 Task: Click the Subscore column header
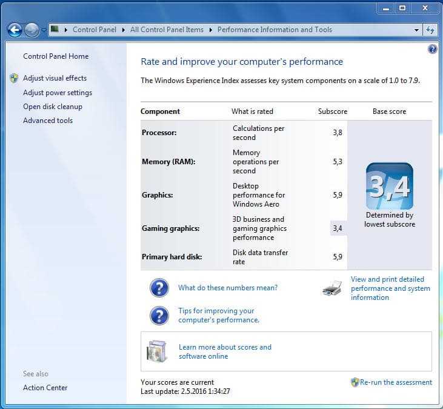pos(333,111)
